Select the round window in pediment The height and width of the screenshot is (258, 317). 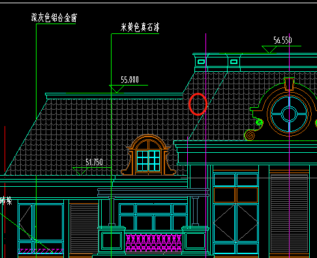pos(289,114)
